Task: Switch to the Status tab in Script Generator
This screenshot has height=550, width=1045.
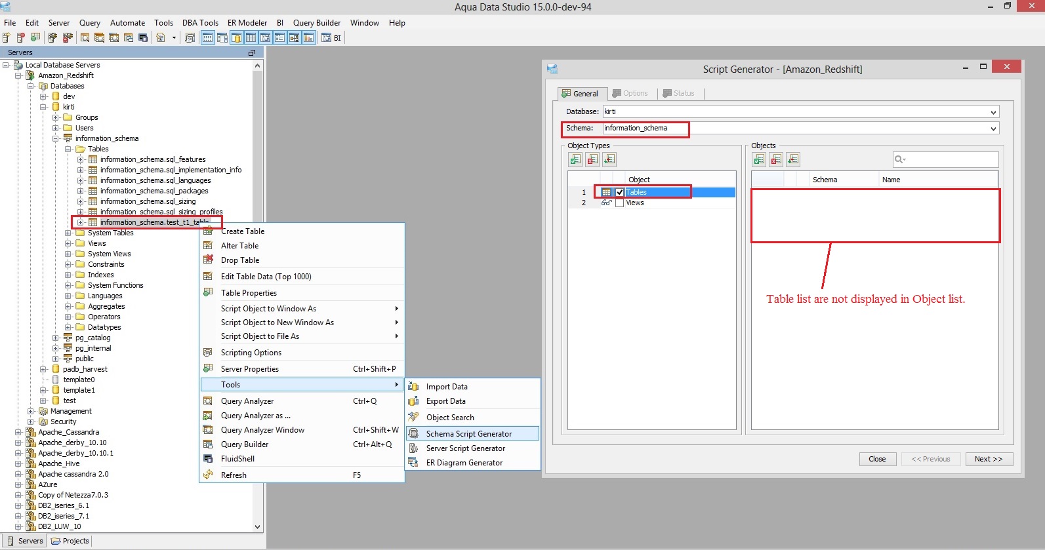Action: point(680,93)
